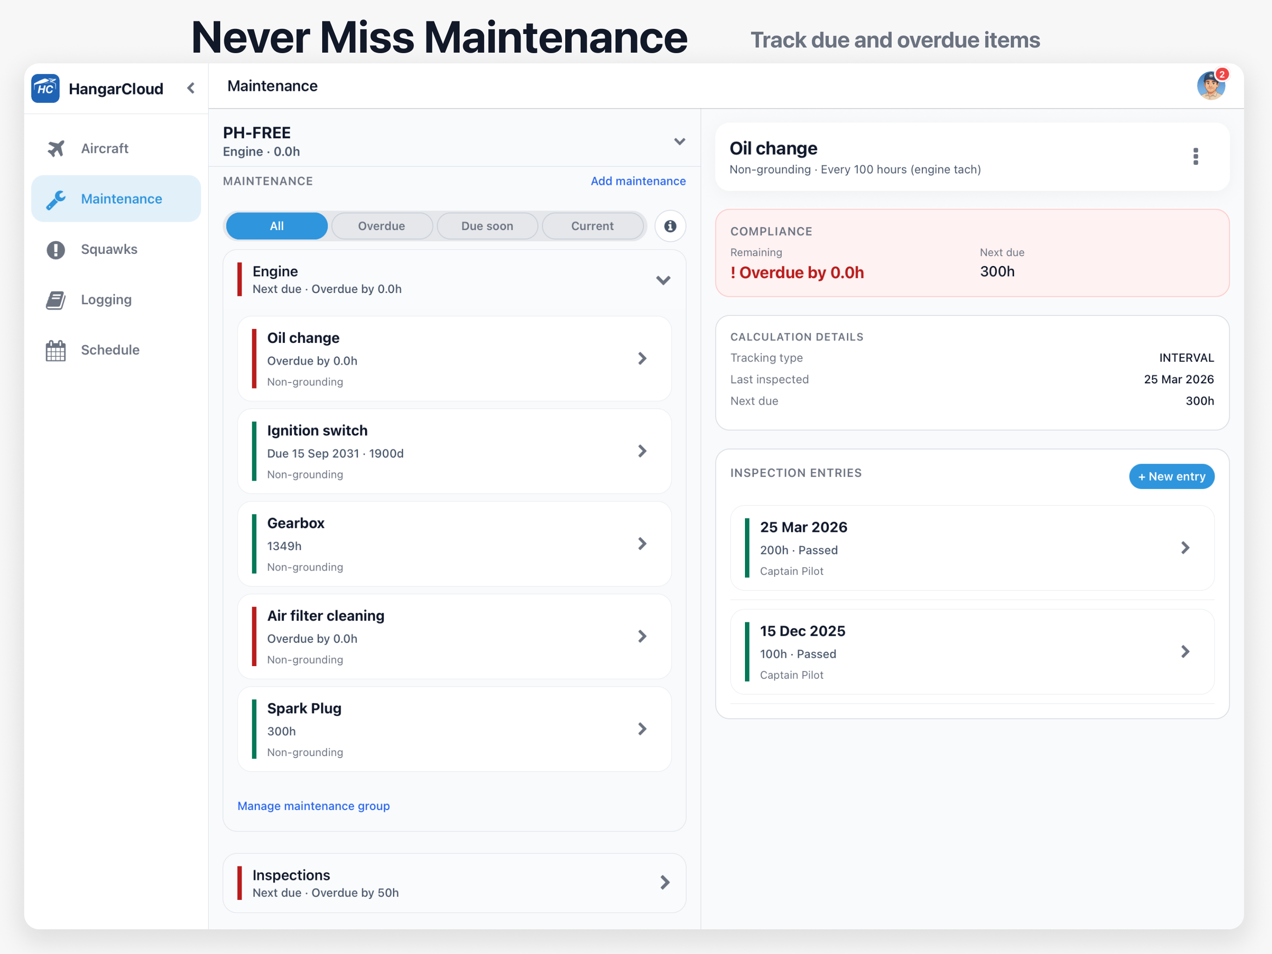Click the HangarCloud logo icon

46,88
